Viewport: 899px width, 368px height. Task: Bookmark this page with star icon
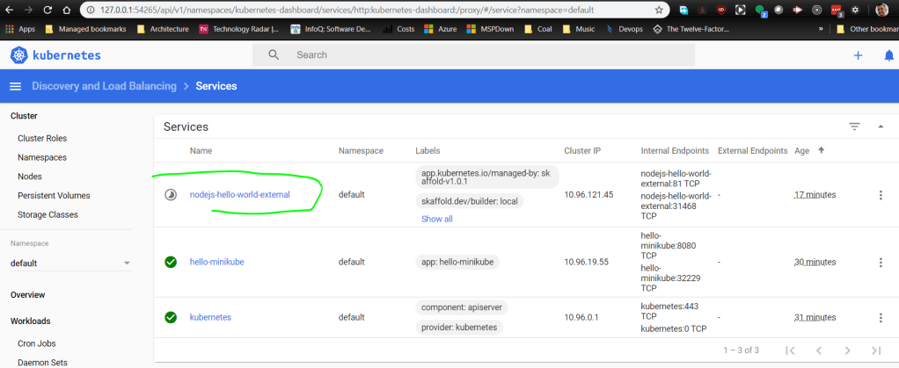pos(660,10)
